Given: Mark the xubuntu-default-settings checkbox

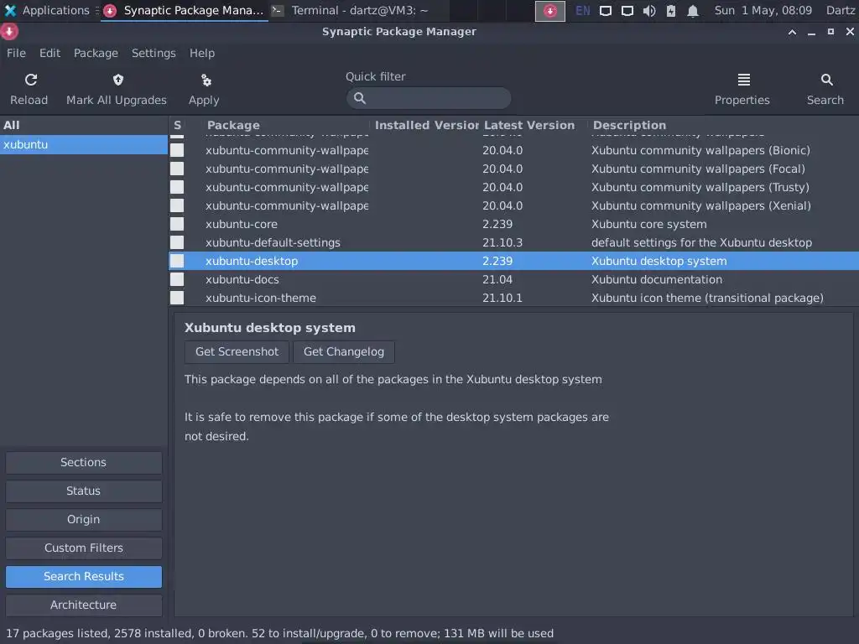Looking at the screenshot, I should [177, 242].
